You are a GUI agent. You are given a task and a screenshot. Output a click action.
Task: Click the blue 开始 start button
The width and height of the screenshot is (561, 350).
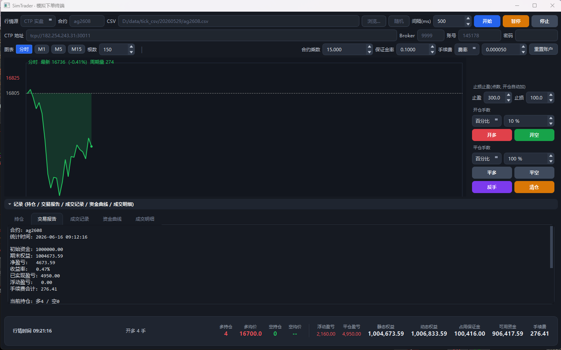pos(487,21)
